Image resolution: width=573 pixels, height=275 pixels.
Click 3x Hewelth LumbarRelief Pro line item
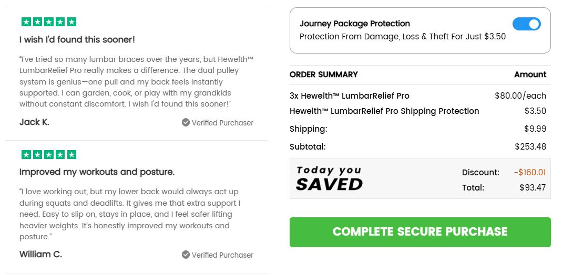coord(349,96)
